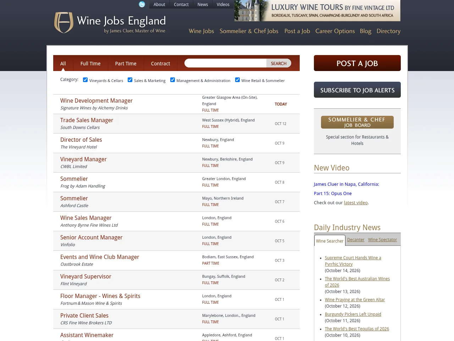Open Director of Sales job listing
The width and height of the screenshot is (454, 341).
(x=81, y=140)
